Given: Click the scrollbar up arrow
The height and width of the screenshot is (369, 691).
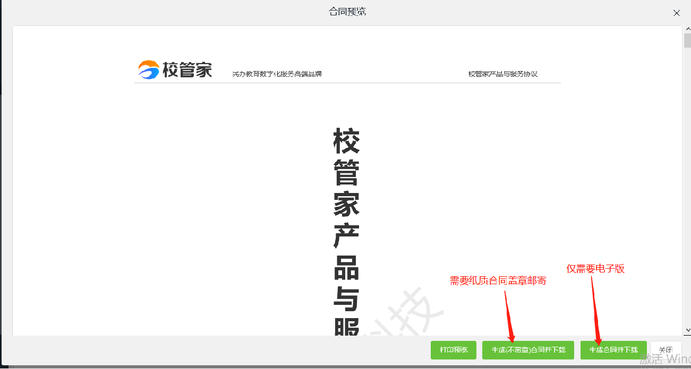Looking at the screenshot, I should [687, 29].
